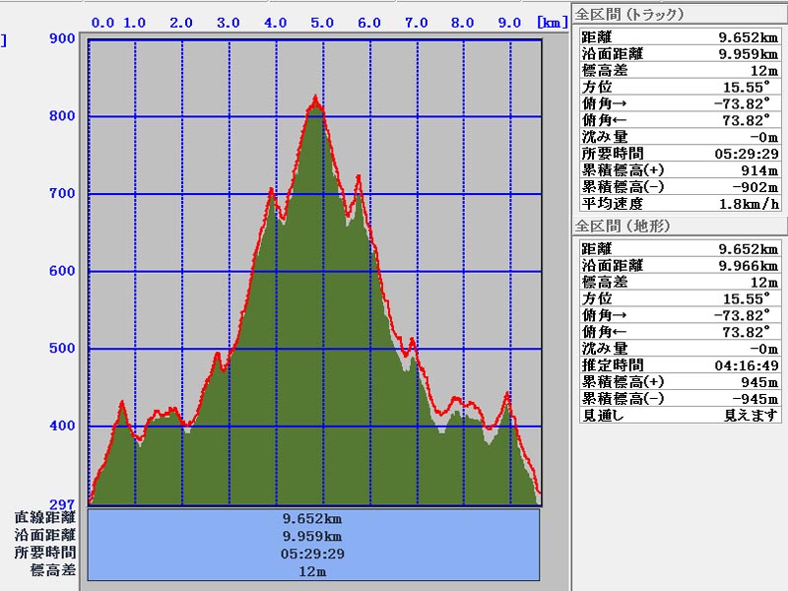Viewport: 788px width, 591px height.
Task: Select the 平均速度 1.8km/h row
Action: pyautogui.click(x=677, y=204)
